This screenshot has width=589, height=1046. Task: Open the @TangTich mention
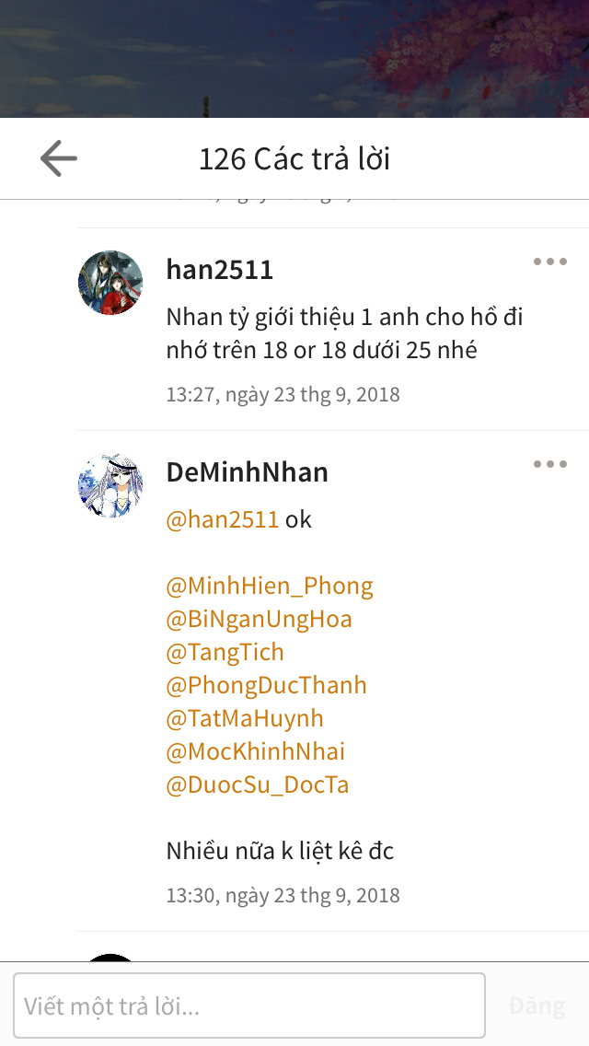tap(225, 652)
